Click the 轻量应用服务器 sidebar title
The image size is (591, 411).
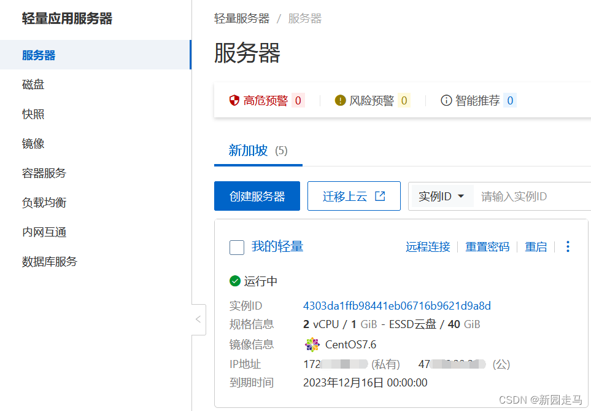click(67, 18)
